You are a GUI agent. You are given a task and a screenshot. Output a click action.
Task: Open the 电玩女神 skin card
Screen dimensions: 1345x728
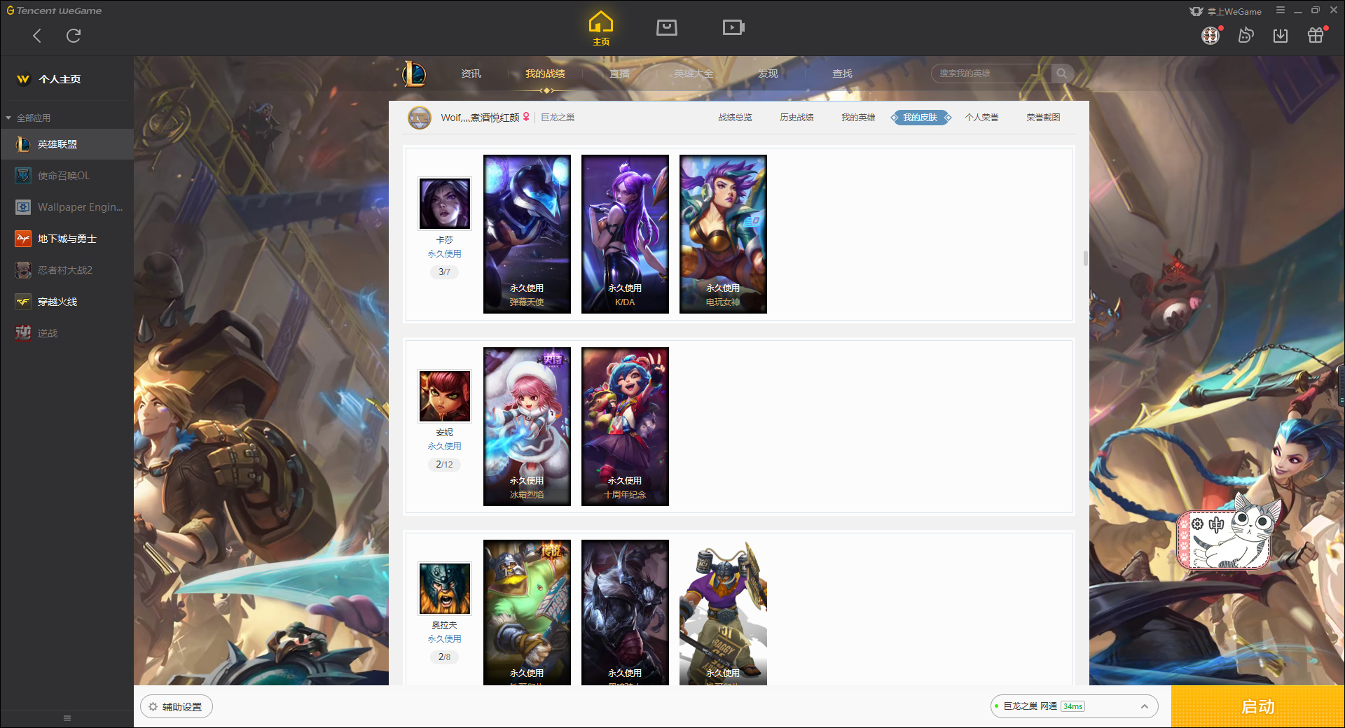tap(723, 234)
